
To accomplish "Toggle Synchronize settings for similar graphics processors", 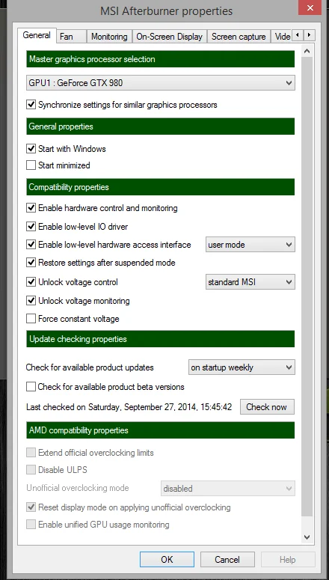I will [31, 105].
